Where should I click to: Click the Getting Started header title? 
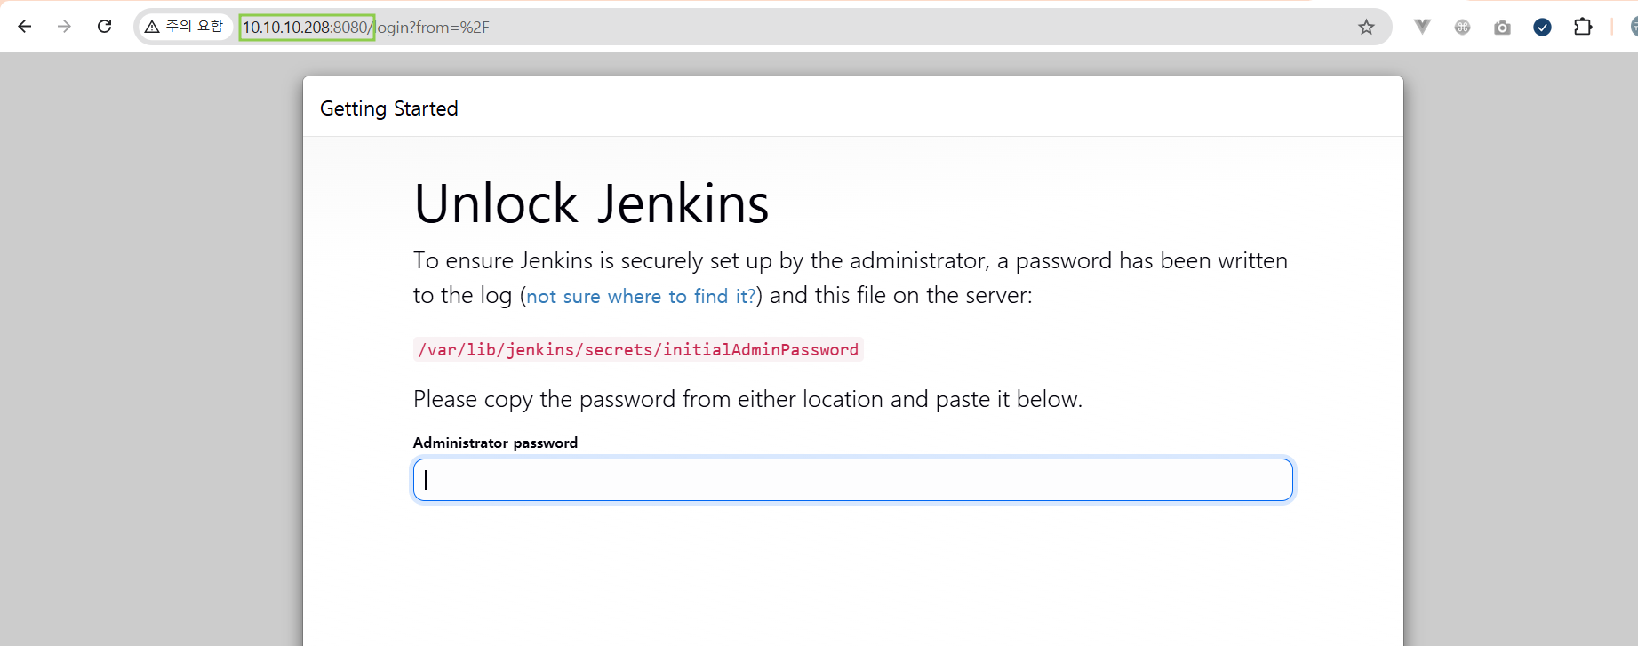click(x=389, y=108)
